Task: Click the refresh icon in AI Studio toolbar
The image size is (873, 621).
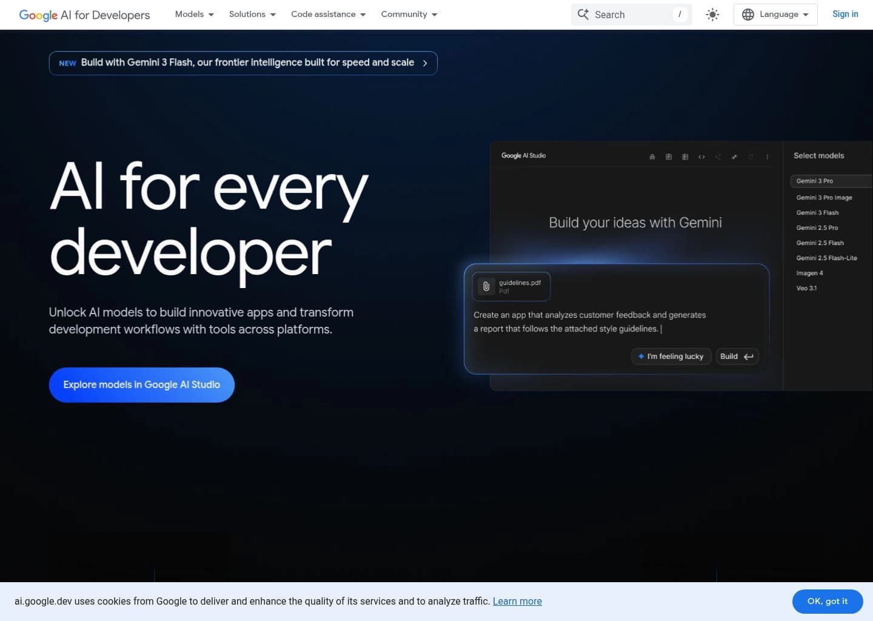Action: (x=751, y=156)
